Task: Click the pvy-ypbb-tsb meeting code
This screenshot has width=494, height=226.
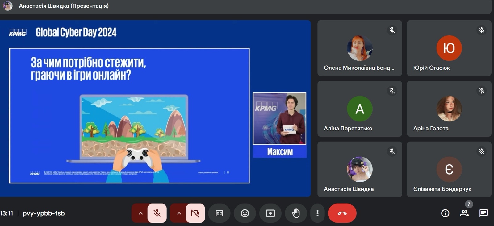Action: (x=44, y=213)
